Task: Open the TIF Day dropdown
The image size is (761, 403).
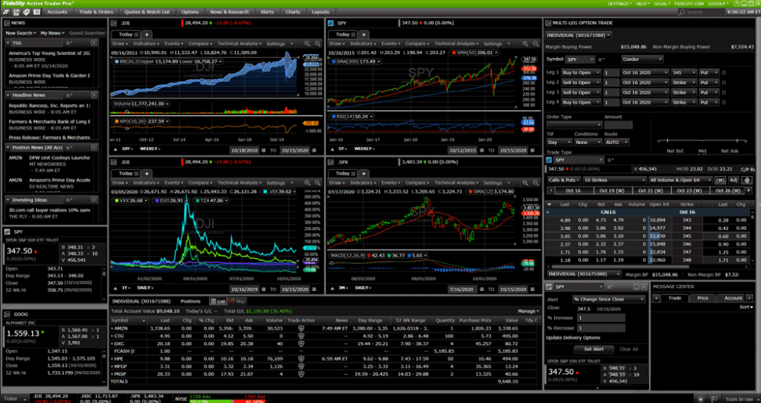Action: (559, 142)
